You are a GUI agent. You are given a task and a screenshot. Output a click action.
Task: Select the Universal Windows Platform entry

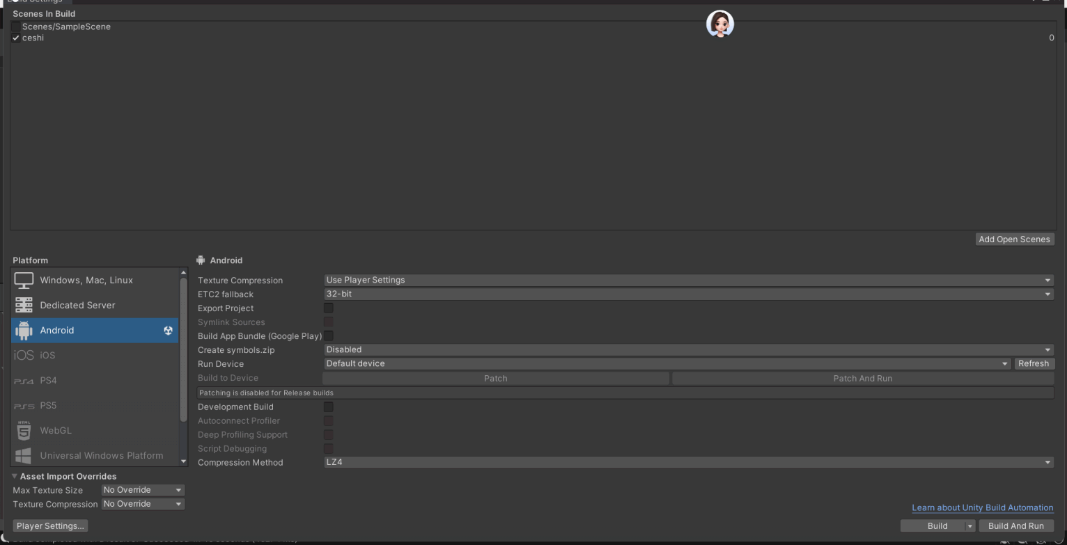[x=95, y=456]
